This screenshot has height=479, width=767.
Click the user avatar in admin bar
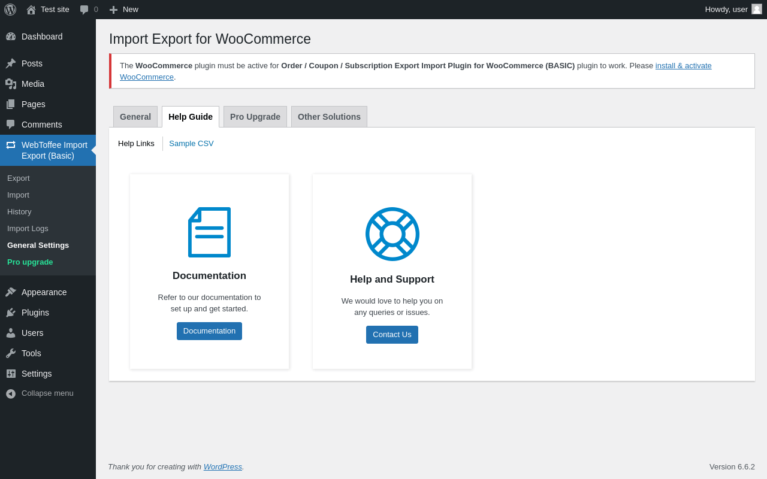(757, 9)
